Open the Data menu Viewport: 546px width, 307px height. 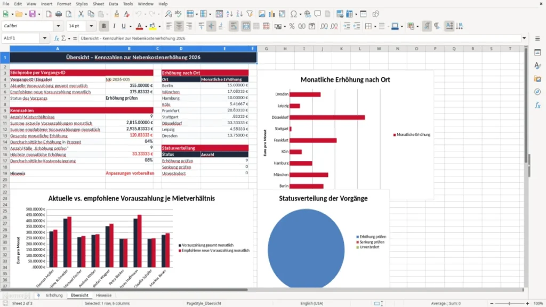tap(113, 4)
